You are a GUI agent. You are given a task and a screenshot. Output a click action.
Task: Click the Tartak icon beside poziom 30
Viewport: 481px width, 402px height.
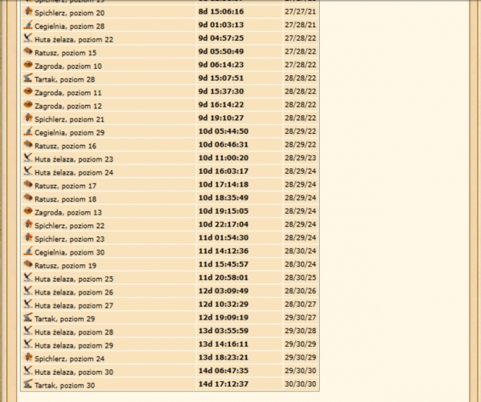tap(28, 384)
